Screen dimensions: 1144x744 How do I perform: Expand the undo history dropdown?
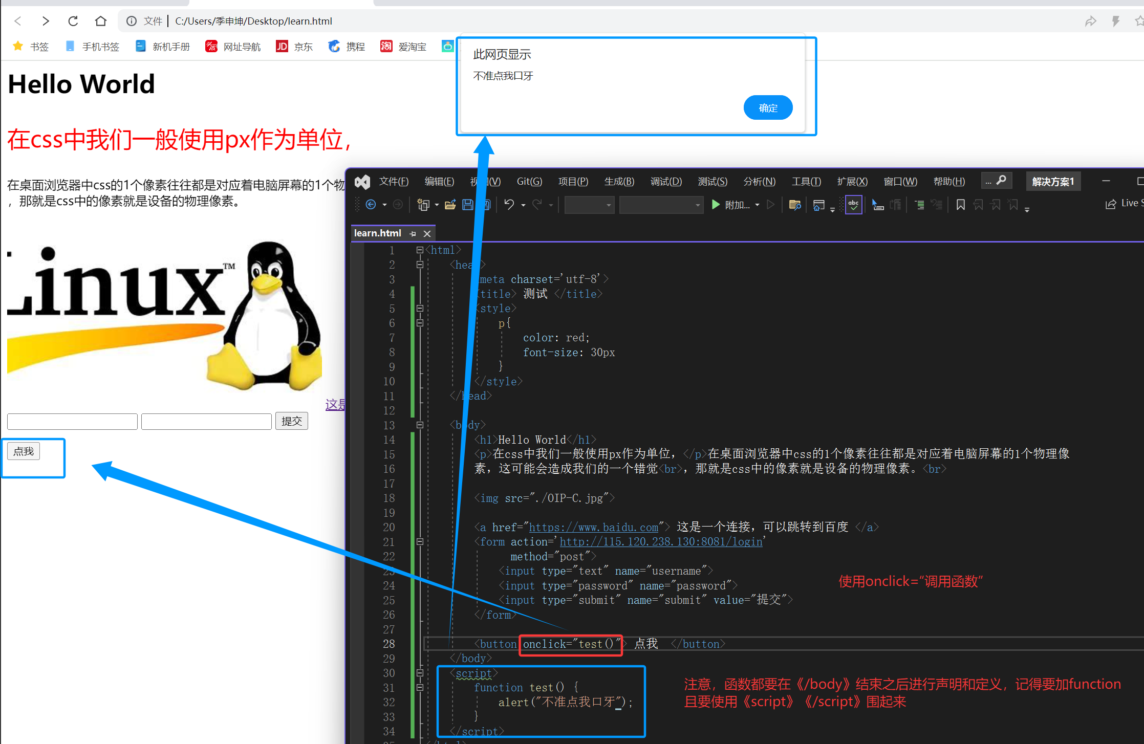coord(523,205)
